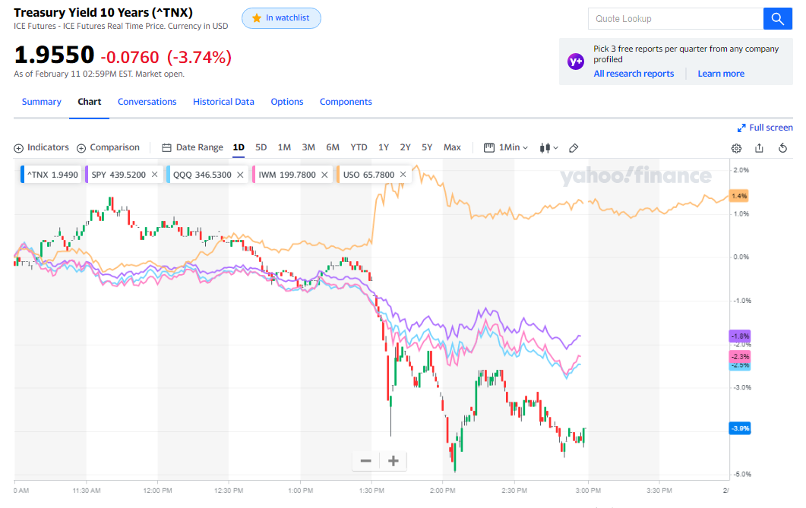
Task: Click the 12:30 PM time axis label
Action: tap(229, 491)
